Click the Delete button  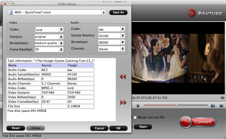36,128
